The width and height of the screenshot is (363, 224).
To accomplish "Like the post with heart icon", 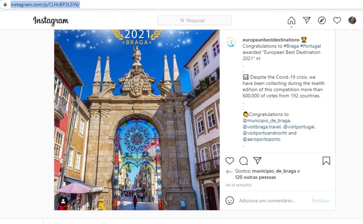I will coord(230,161).
